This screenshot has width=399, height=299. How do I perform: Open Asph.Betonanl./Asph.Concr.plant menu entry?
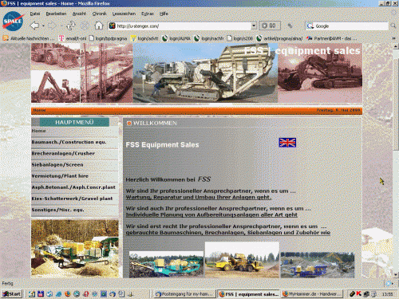73,187
